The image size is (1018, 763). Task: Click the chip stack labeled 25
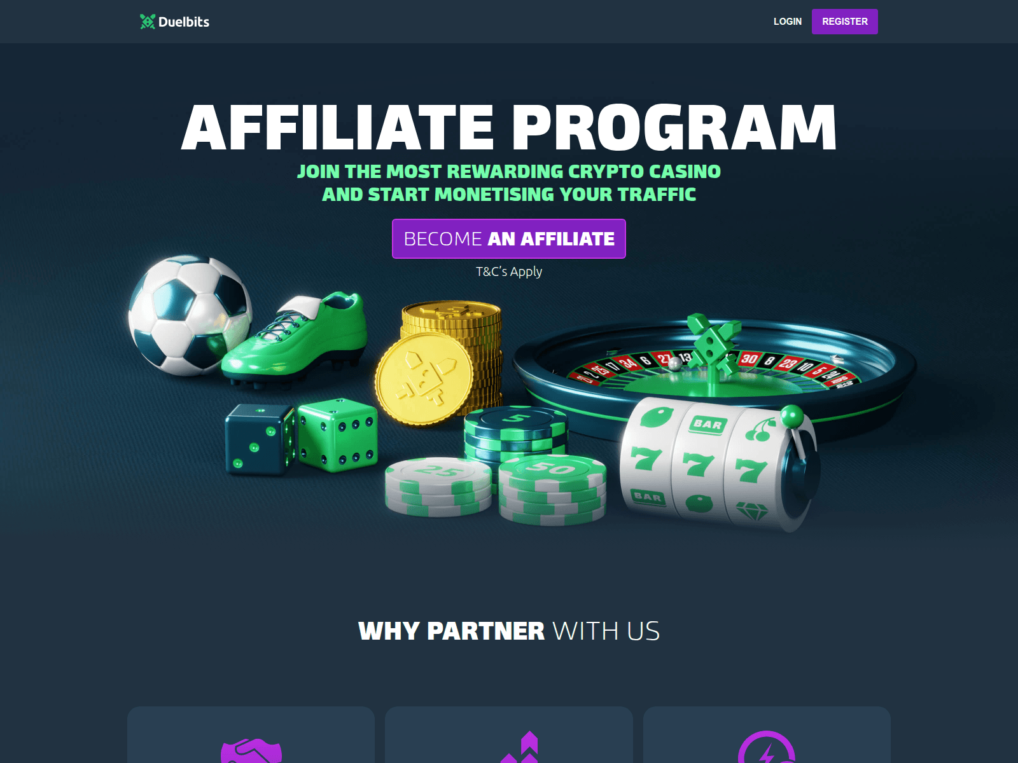click(438, 487)
